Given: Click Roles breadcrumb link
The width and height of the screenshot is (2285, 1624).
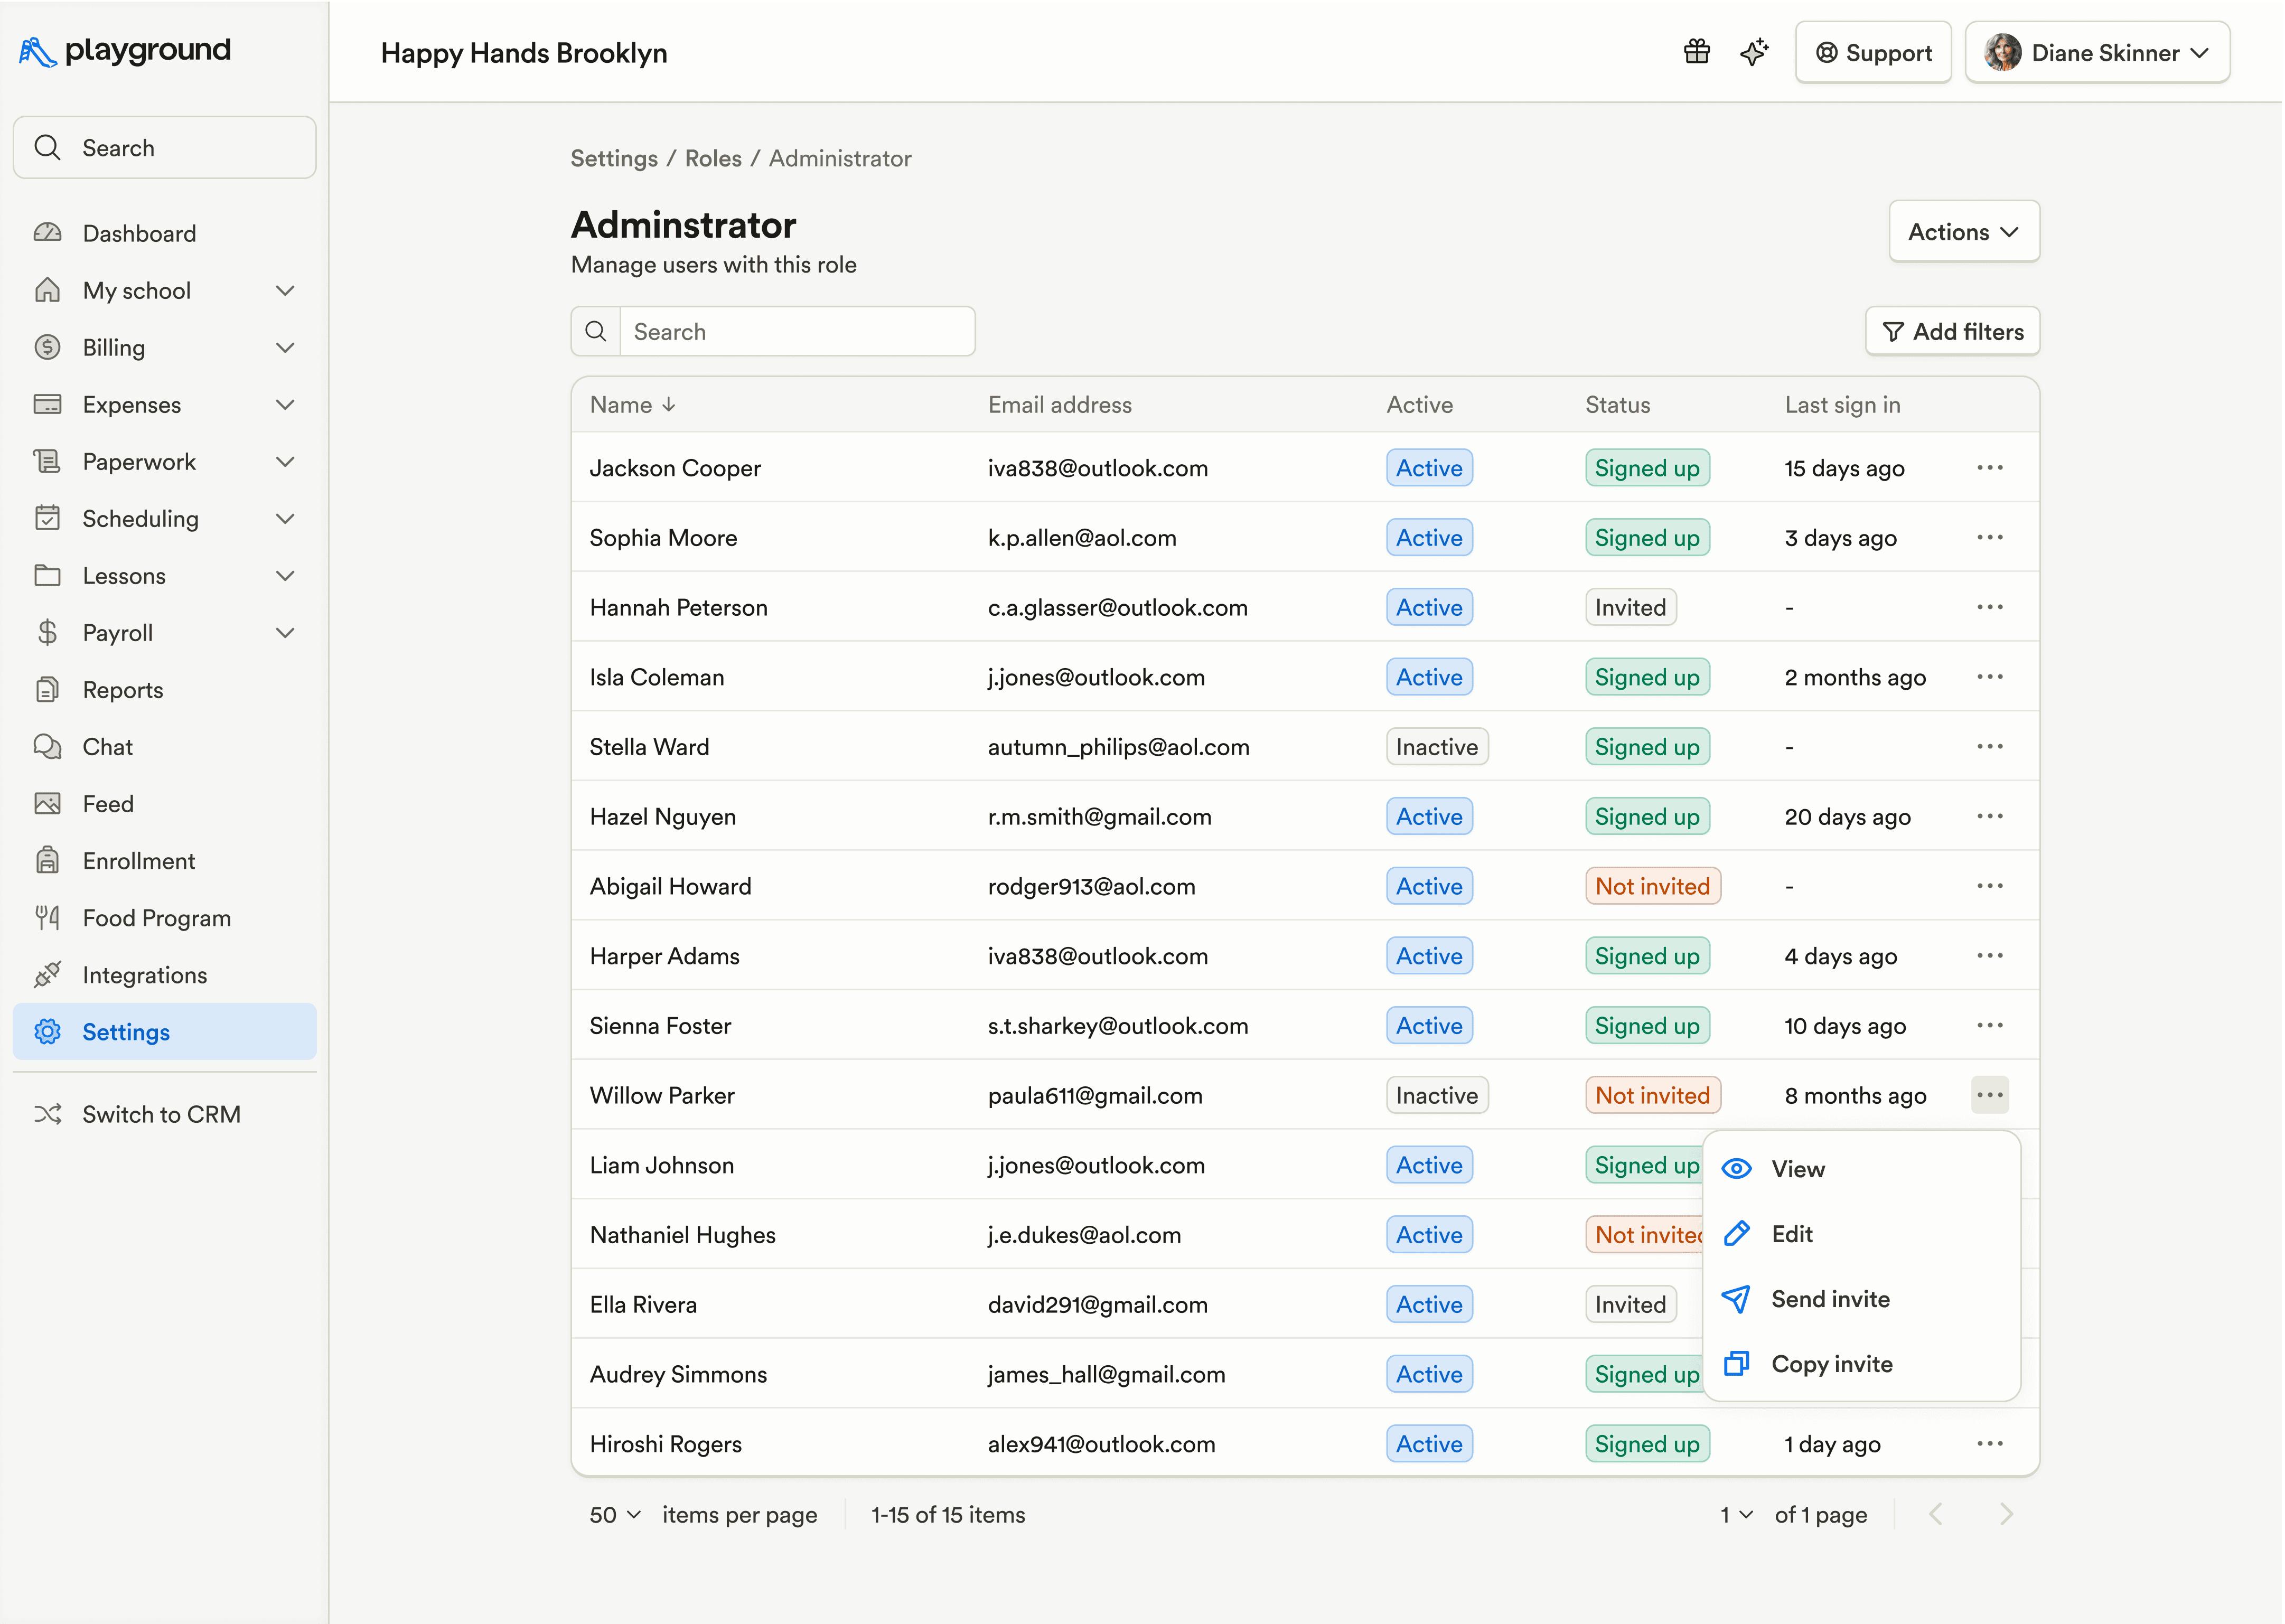Looking at the screenshot, I should click(713, 159).
